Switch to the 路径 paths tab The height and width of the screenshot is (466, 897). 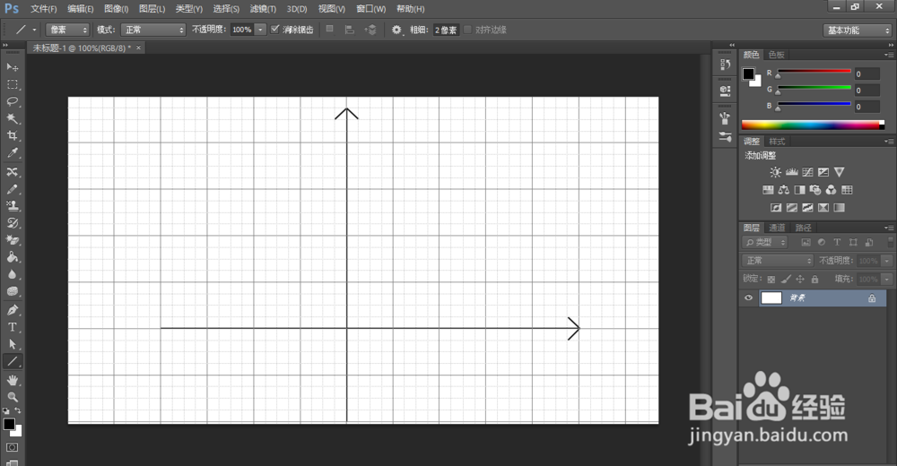pyautogui.click(x=803, y=228)
